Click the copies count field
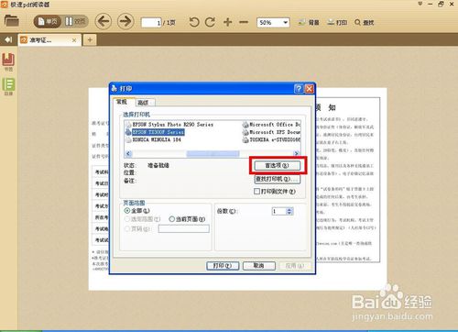This screenshot has height=332, width=458. pos(279,211)
